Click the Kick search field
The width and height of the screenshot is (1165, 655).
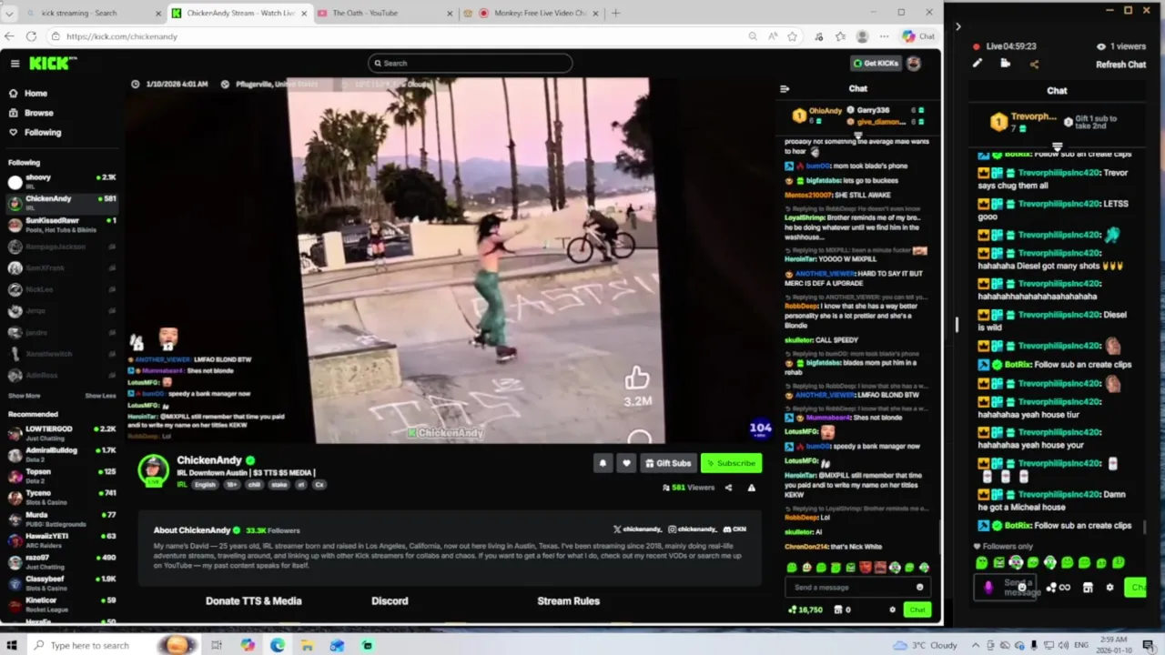(x=471, y=63)
